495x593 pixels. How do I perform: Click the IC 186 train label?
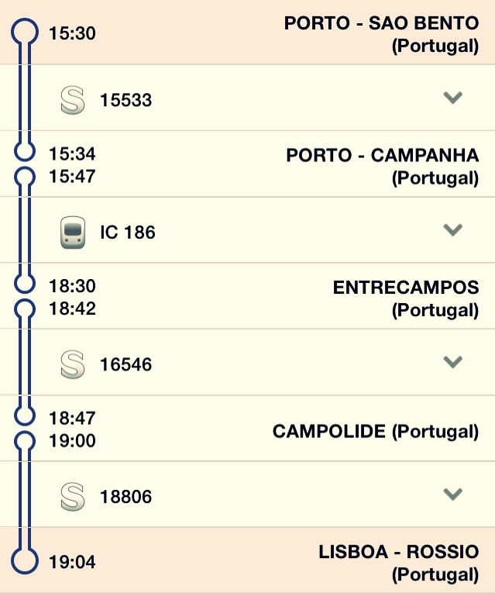[128, 233]
